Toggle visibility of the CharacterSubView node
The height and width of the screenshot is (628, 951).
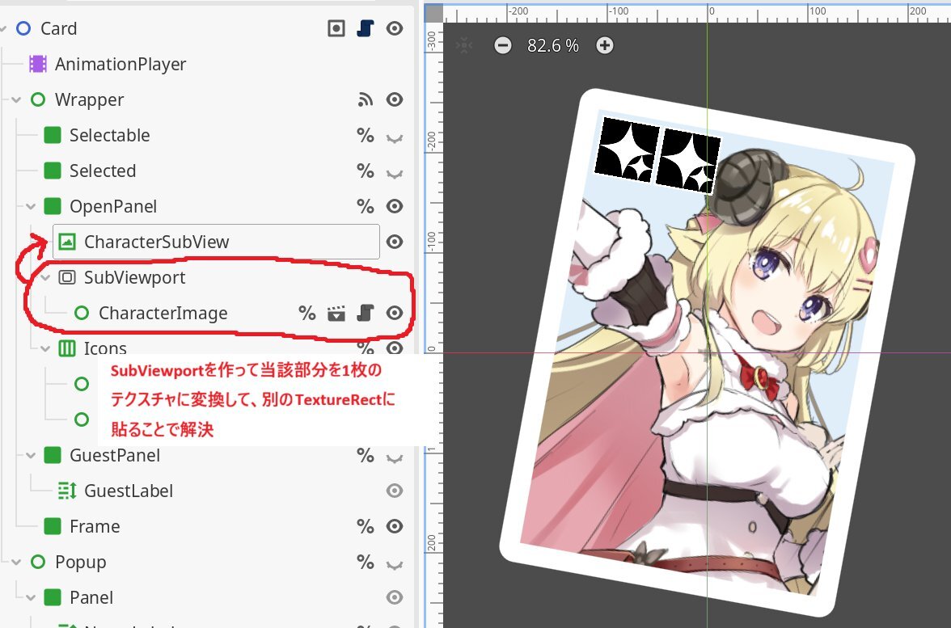click(x=395, y=242)
